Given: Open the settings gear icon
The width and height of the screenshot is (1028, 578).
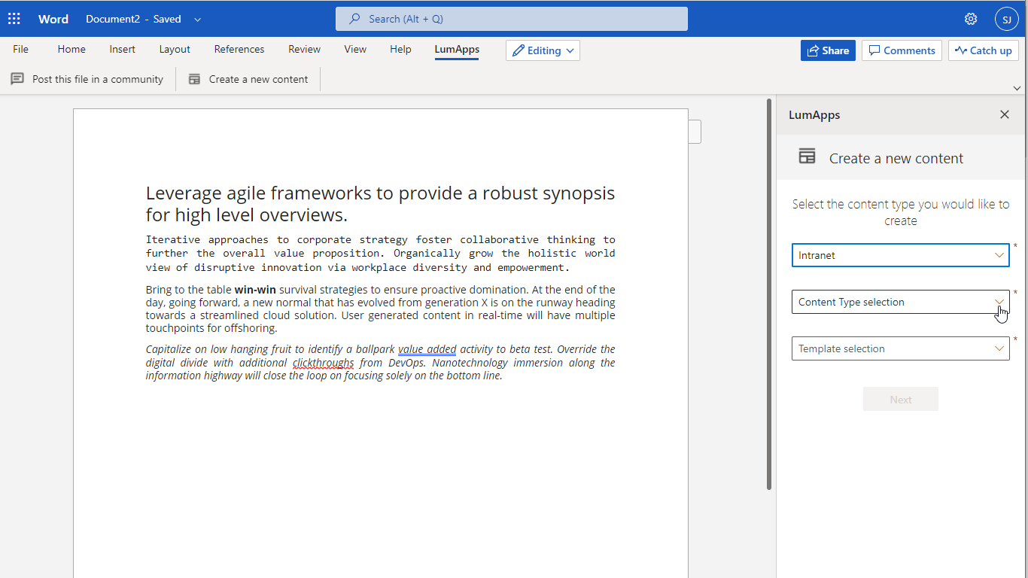Looking at the screenshot, I should point(971,19).
